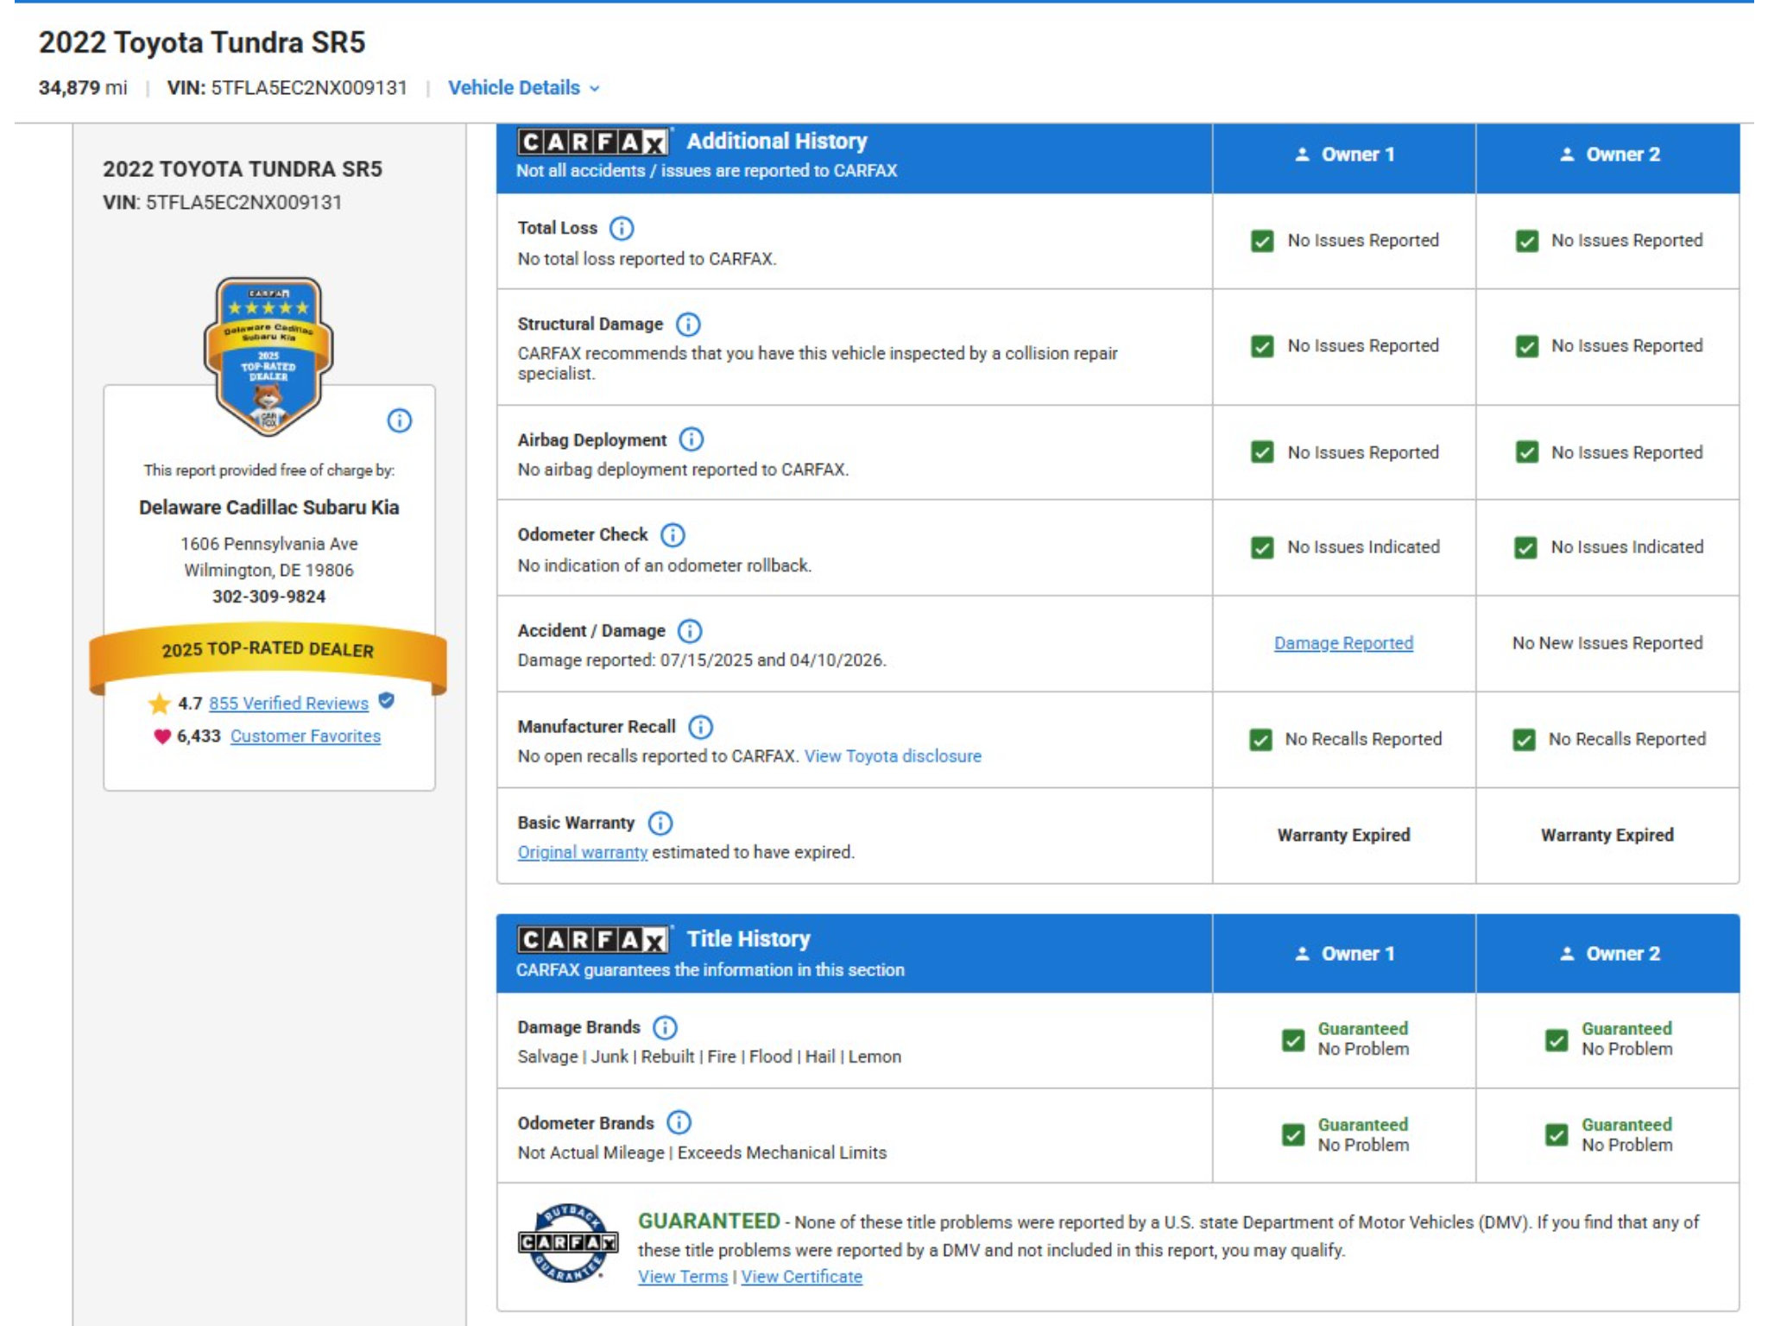Open the Damage Reported link for Owner 1

(x=1343, y=643)
